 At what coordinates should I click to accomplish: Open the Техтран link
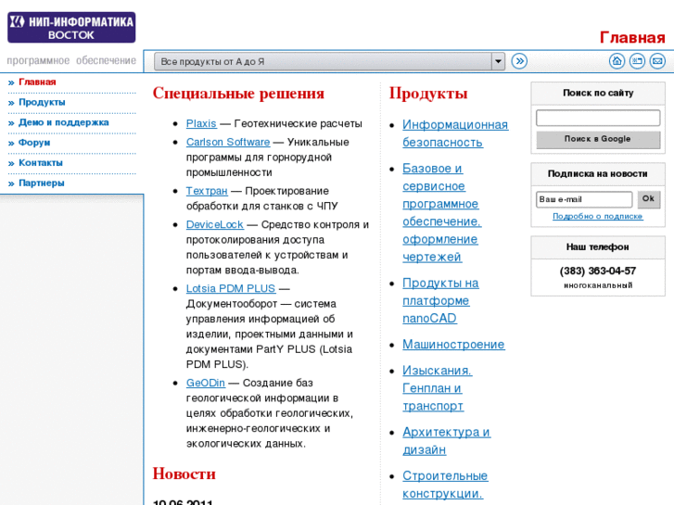pos(207,191)
